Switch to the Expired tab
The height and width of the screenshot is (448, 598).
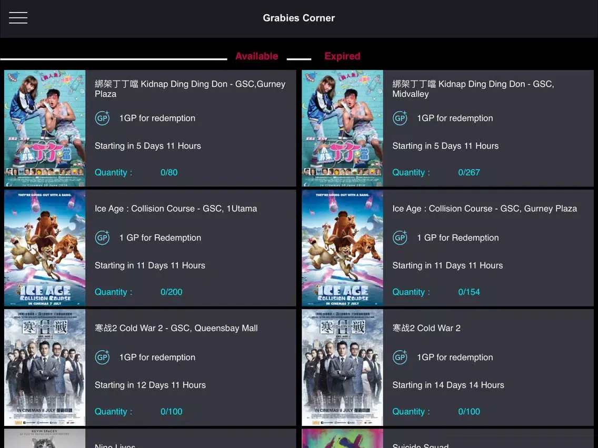tap(342, 56)
